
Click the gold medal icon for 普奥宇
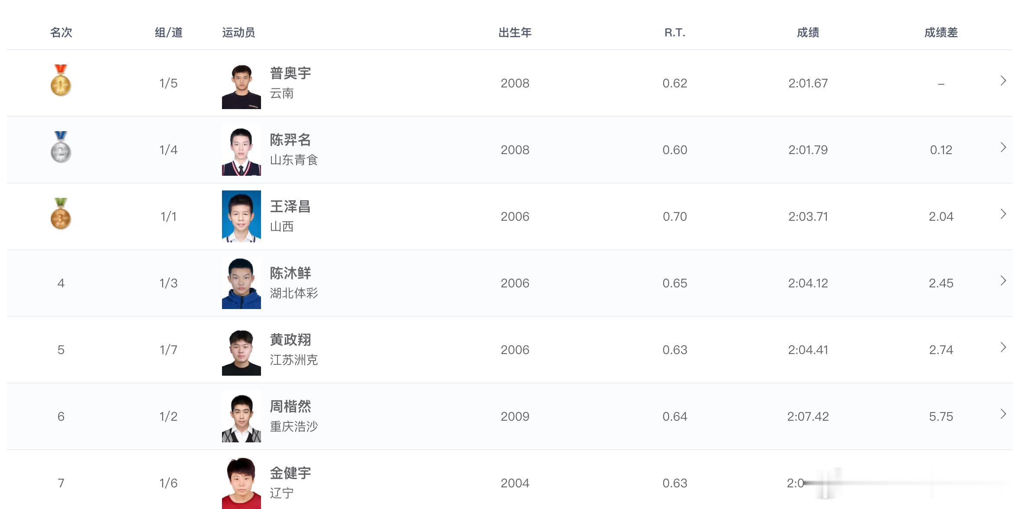click(61, 81)
